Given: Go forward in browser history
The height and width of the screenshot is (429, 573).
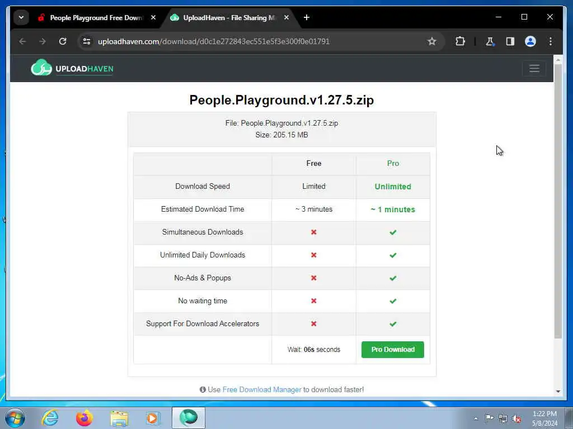Looking at the screenshot, I should pyautogui.click(x=43, y=41).
